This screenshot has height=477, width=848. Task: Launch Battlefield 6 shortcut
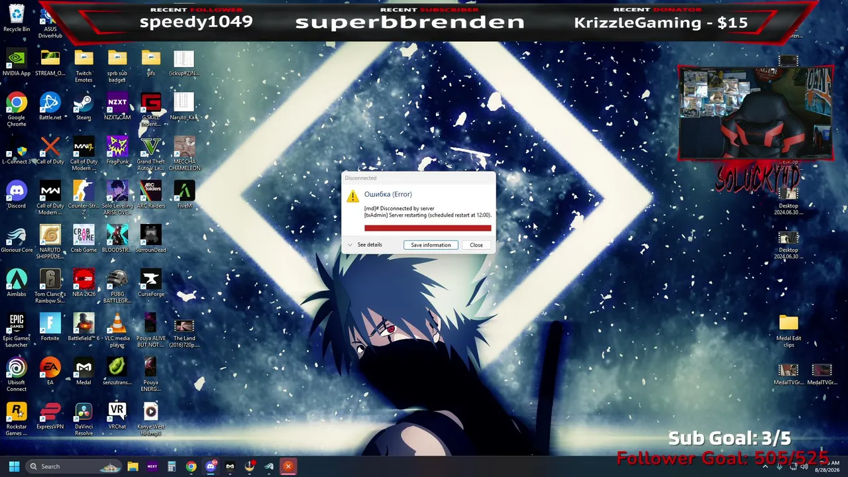[x=83, y=329]
